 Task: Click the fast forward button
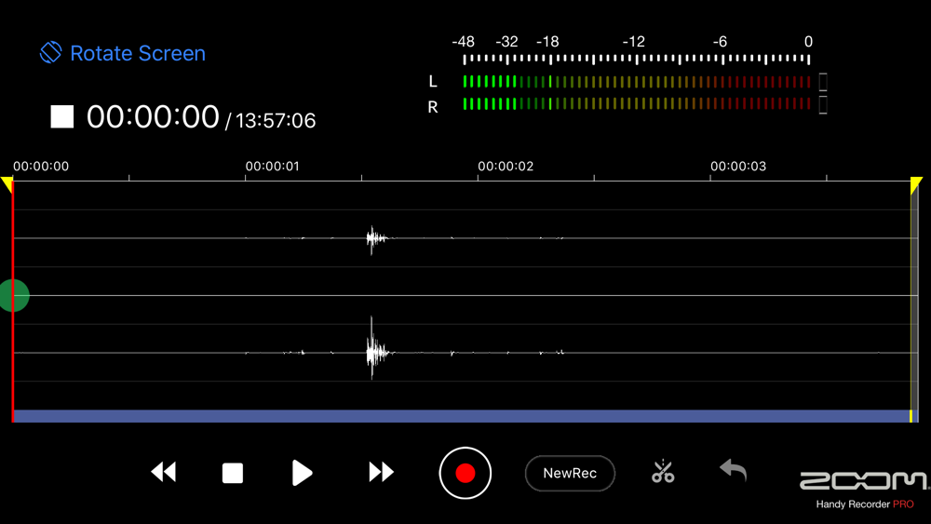(x=381, y=473)
